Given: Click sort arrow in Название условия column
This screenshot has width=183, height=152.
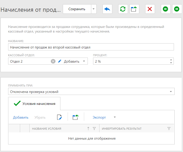Looking at the screenshot, I should 88,128.
